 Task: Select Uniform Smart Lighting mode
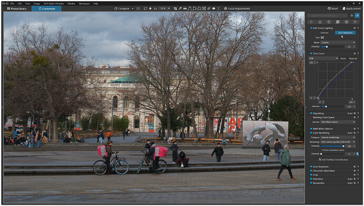[x=324, y=33]
